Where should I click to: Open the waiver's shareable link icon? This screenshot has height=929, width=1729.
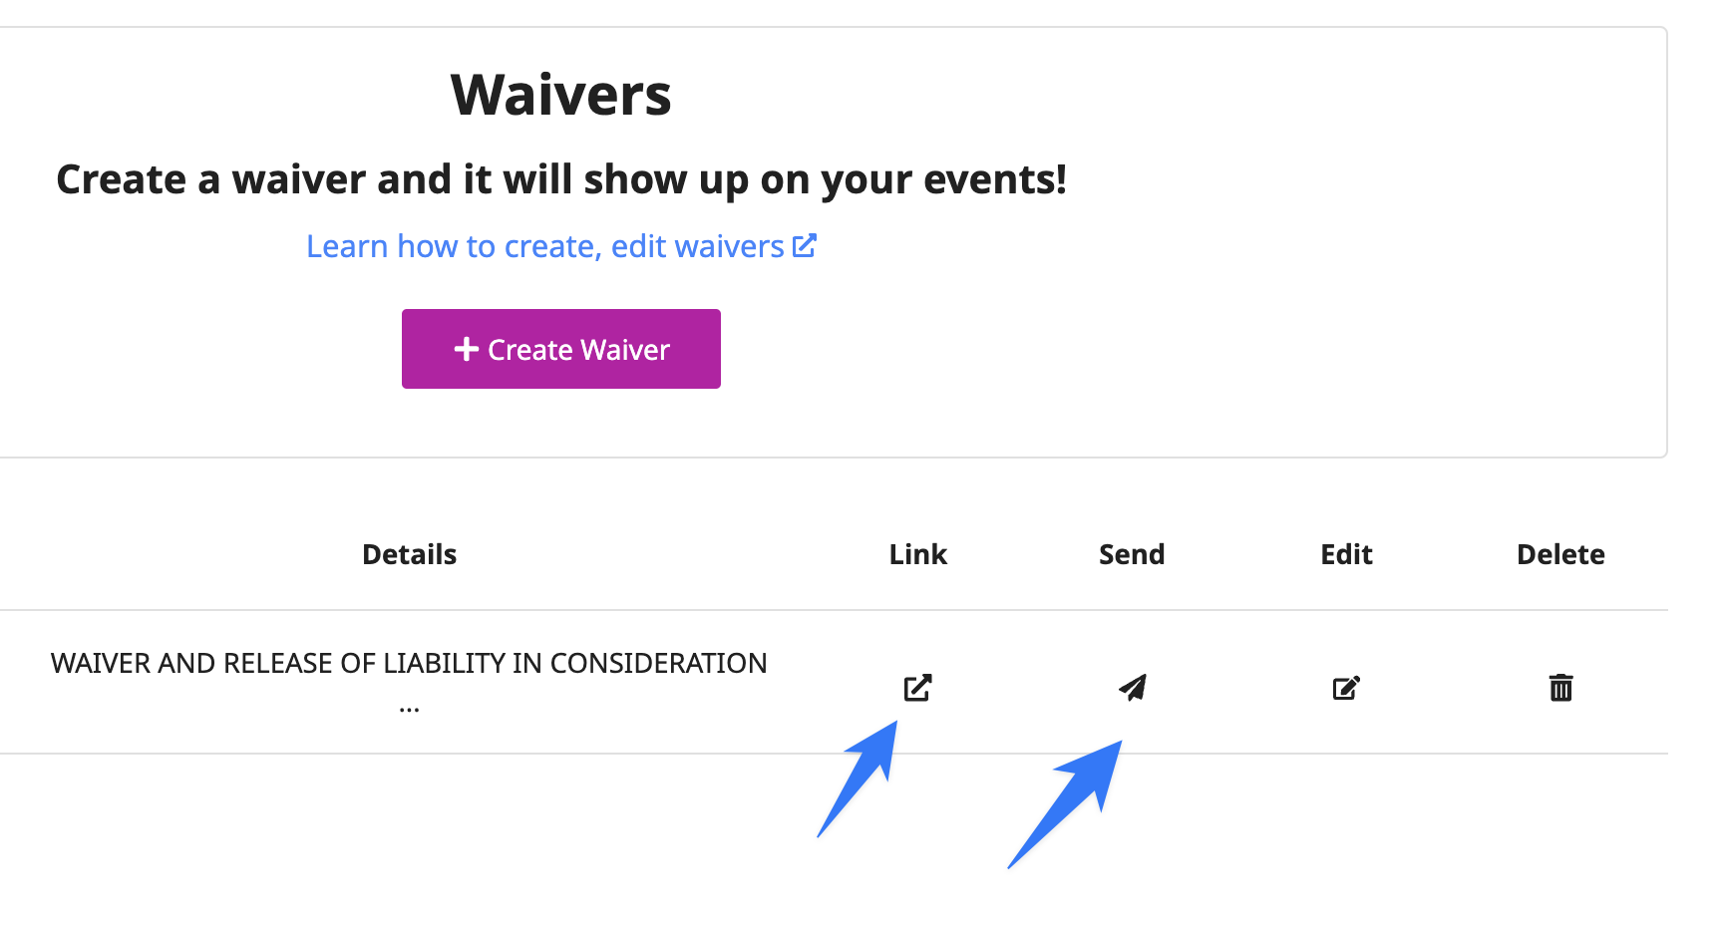coord(917,688)
